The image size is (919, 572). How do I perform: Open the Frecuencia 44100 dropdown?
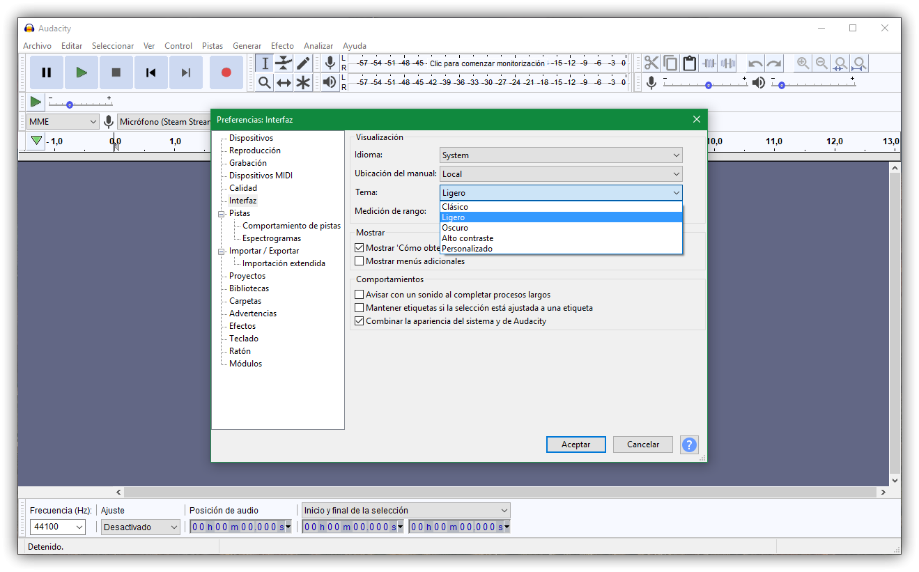(58, 527)
